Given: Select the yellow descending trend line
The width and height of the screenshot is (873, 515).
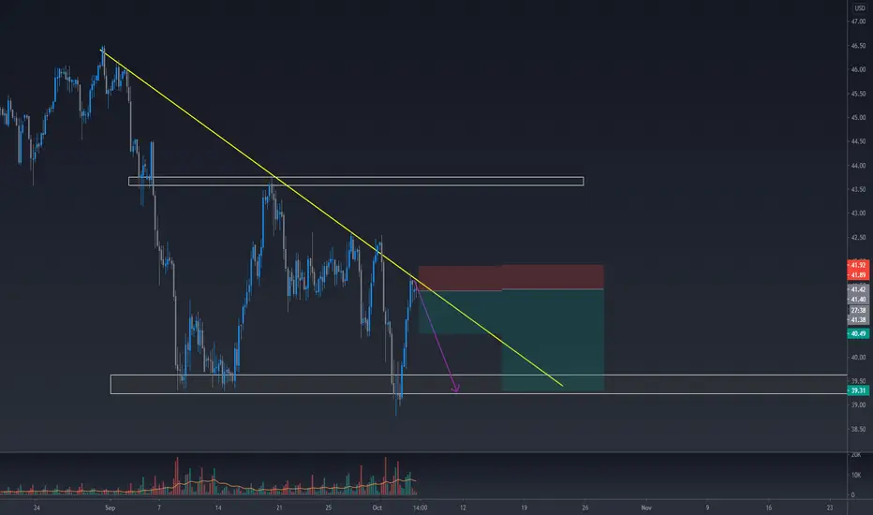Looking at the screenshot, I should (x=332, y=217).
